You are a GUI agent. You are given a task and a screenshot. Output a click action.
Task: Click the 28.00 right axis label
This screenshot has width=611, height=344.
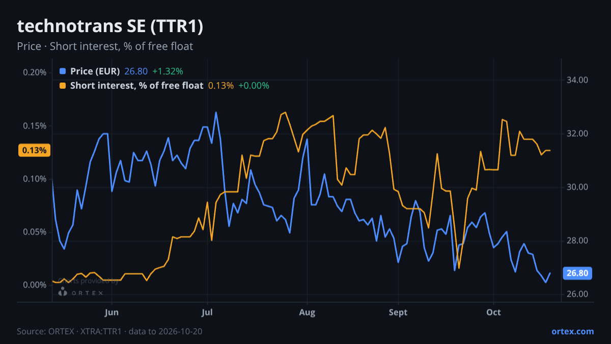coord(577,241)
